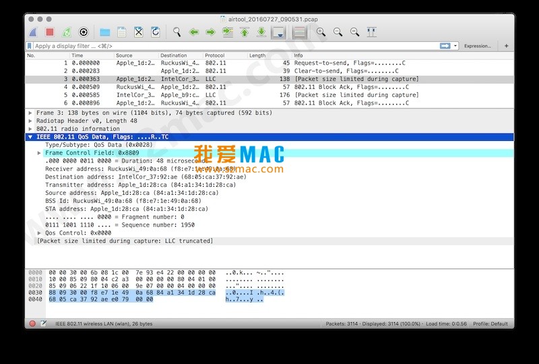Expand the Frame 3 details tree

click(x=30, y=113)
